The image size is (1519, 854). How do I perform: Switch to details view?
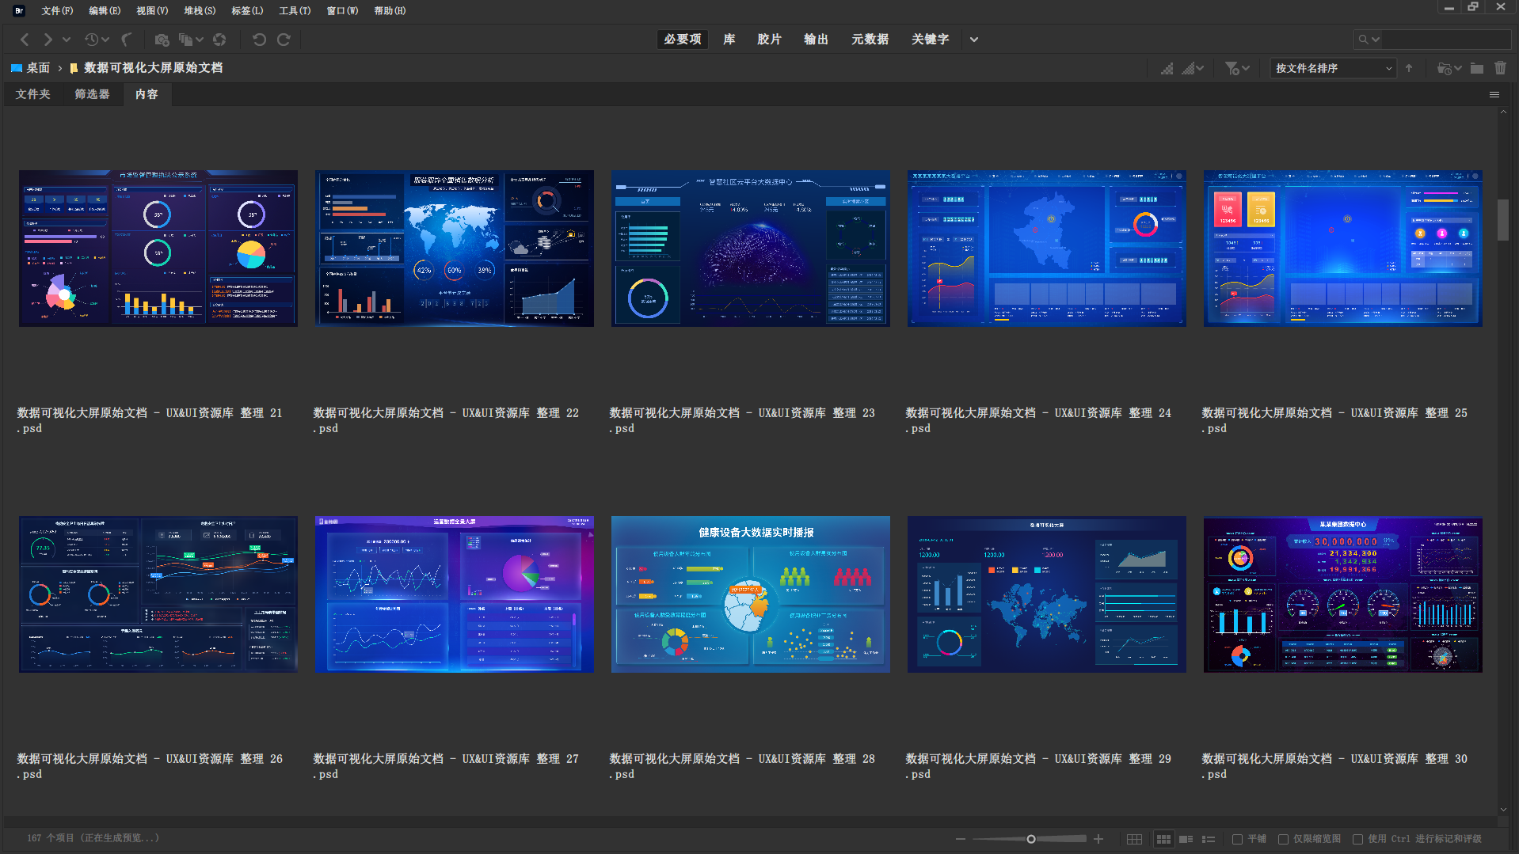pyautogui.click(x=1186, y=839)
